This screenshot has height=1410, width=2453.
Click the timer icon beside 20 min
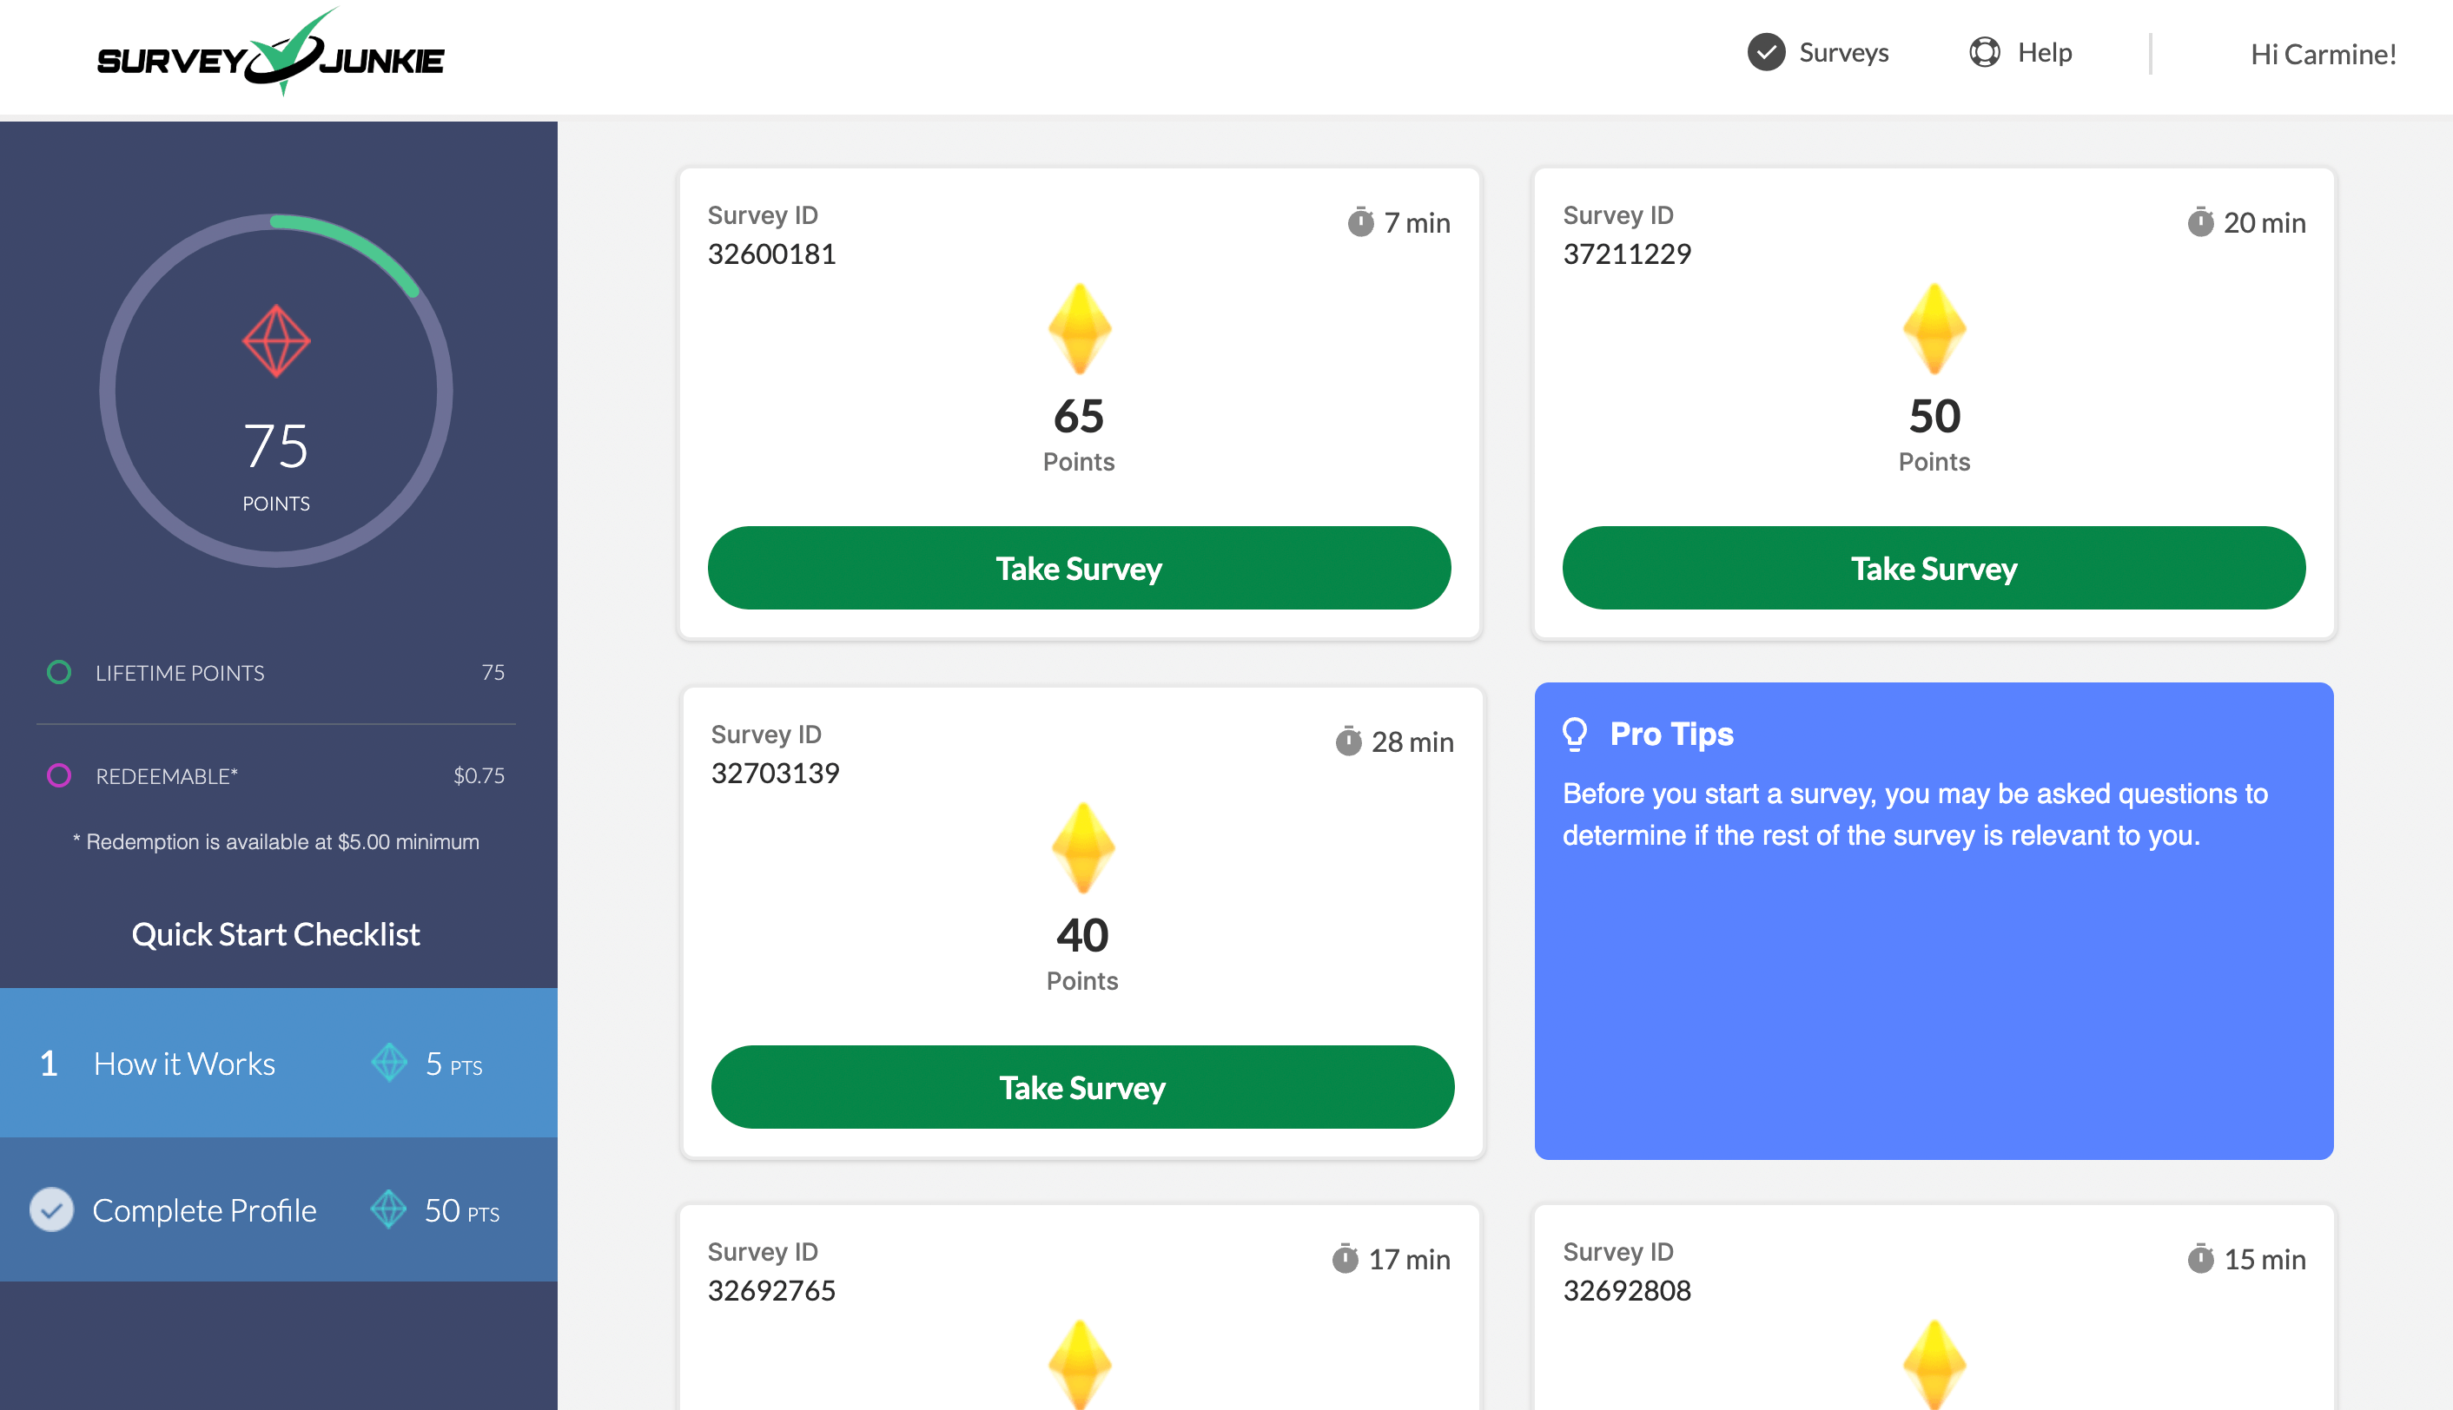(2200, 223)
